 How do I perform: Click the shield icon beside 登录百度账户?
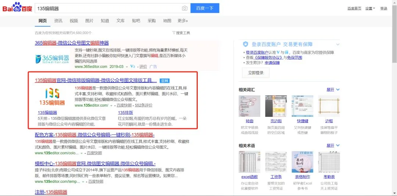(245, 44)
